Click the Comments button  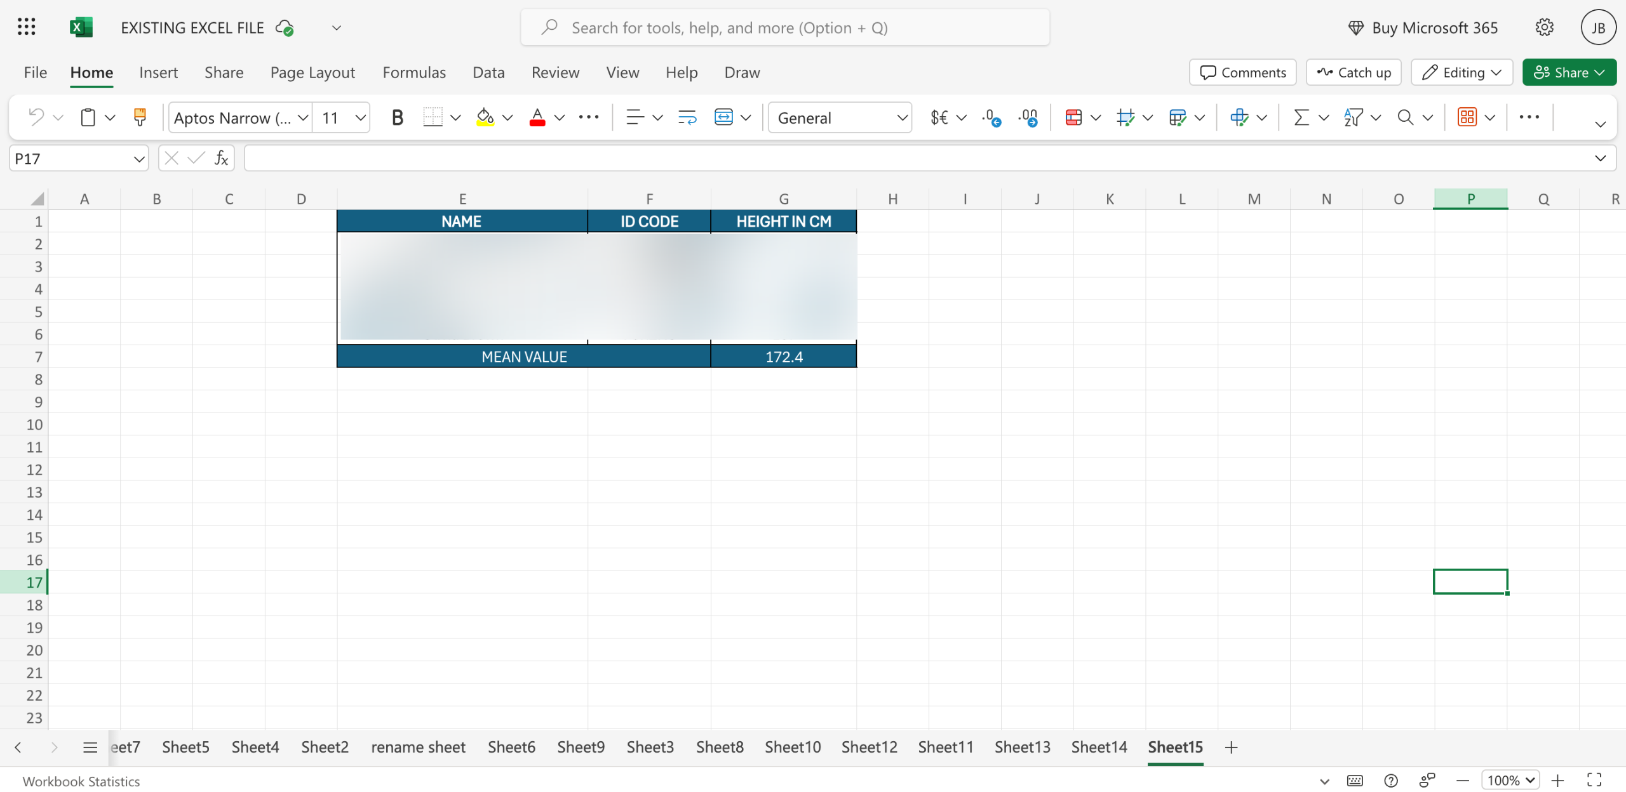[1242, 72]
